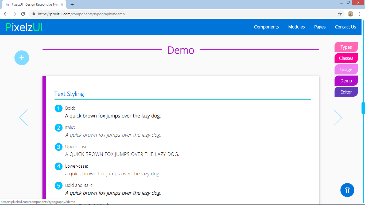Viewport: 365px width, 205px height.
Task: Jump to the Demo section
Action: (x=346, y=81)
